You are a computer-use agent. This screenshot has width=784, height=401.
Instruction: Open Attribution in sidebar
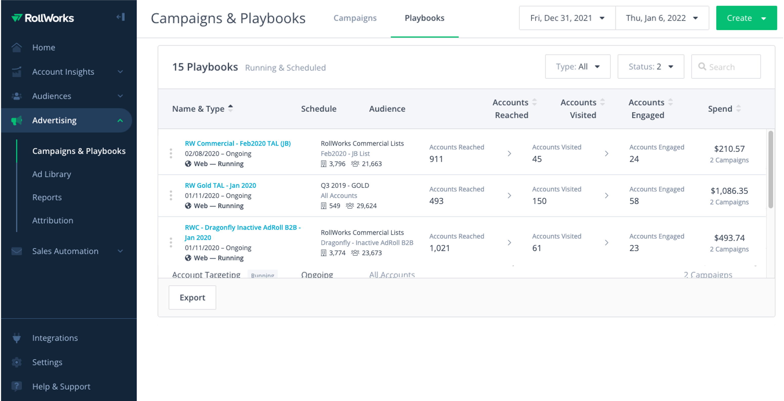coord(53,221)
